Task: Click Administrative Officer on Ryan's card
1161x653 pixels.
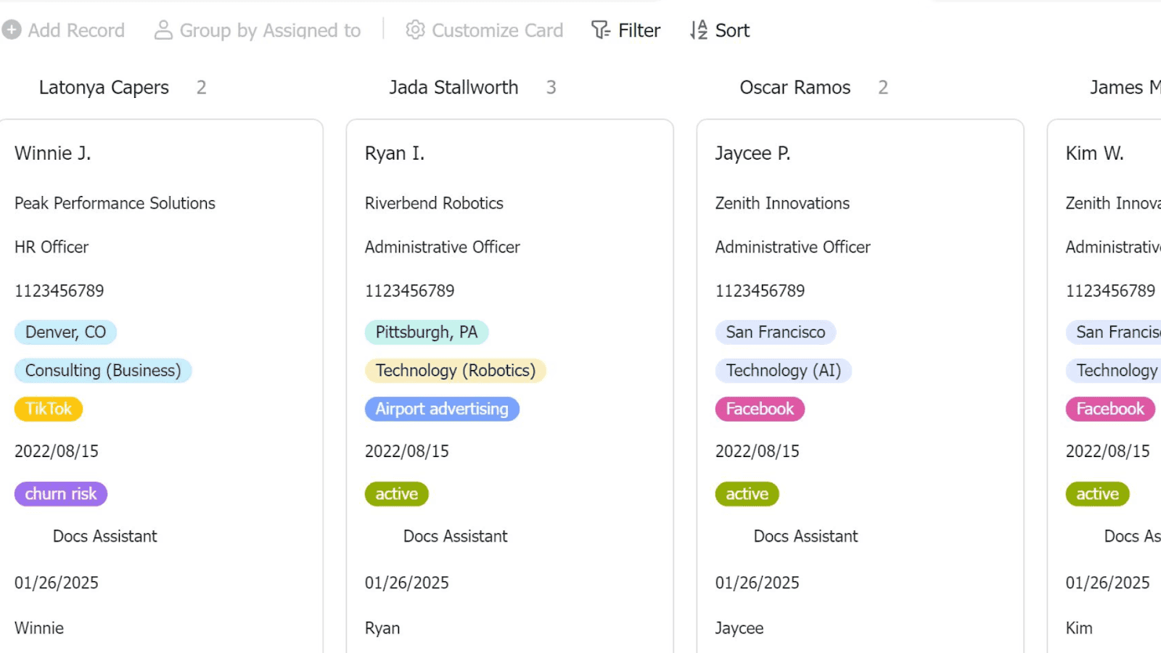Action: point(443,247)
